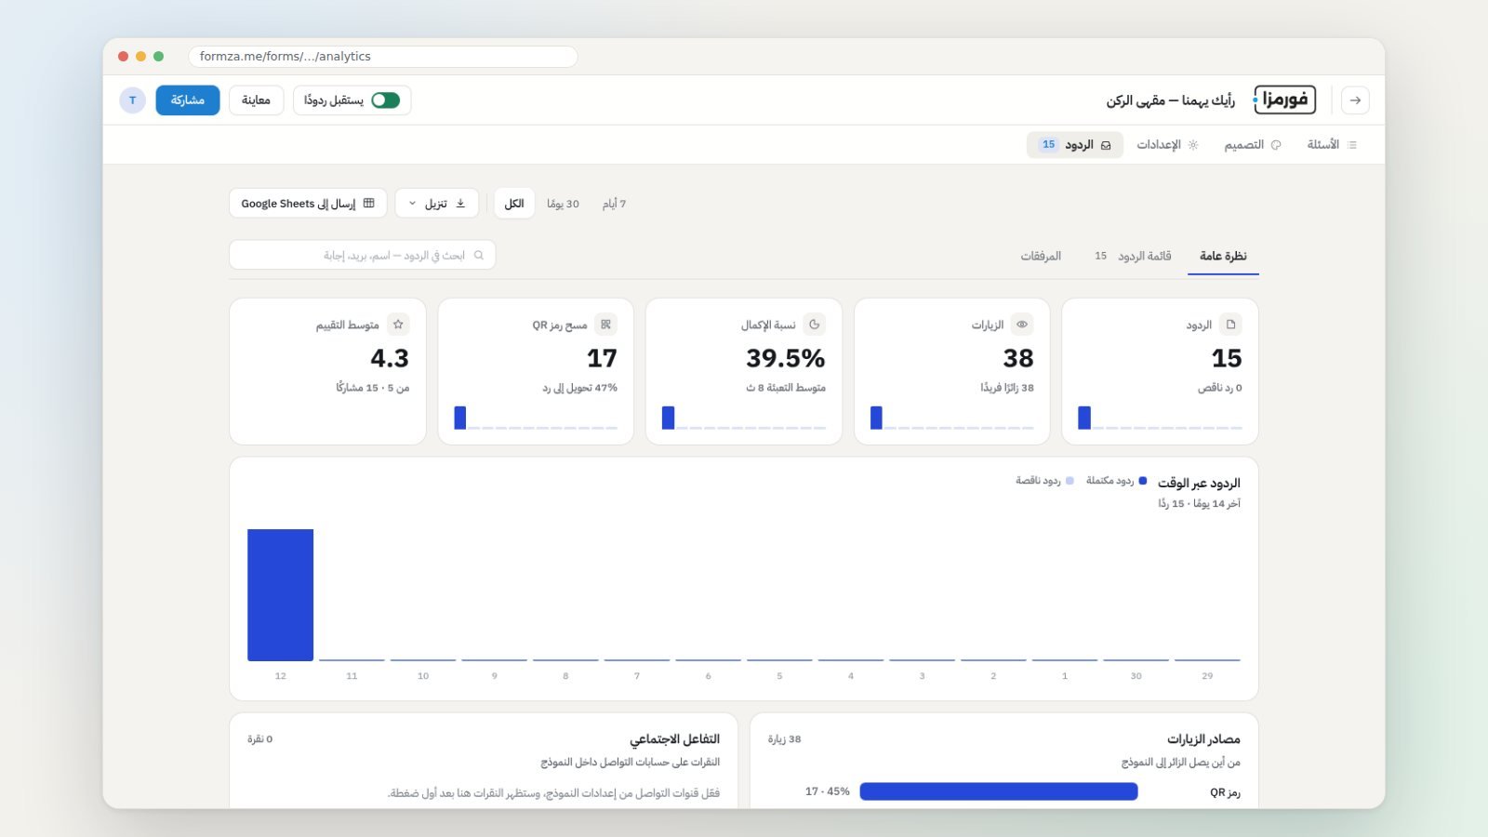The width and height of the screenshot is (1488, 837).
Task: Open the الإعدادات tab
Action: click(x=1167, y=145)
